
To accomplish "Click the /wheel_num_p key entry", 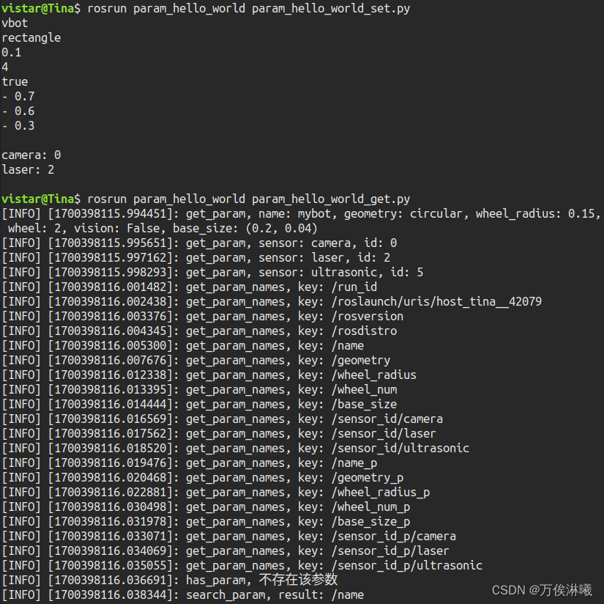I will point(370,507).
